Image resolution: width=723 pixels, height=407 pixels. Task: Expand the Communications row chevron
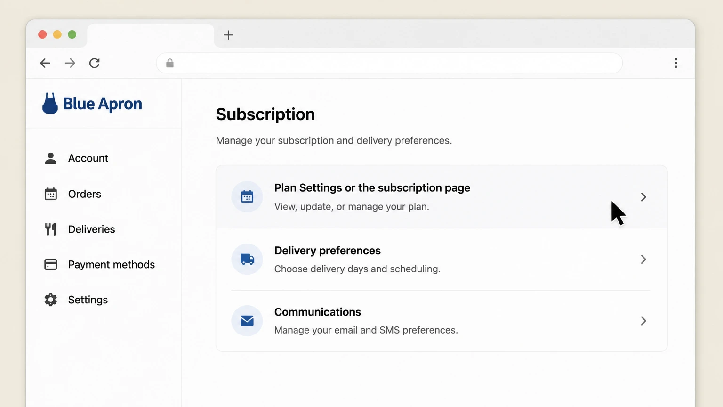tap(643, 321)
